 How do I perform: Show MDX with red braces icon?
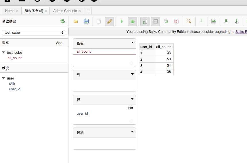click(x=176, y=21)
